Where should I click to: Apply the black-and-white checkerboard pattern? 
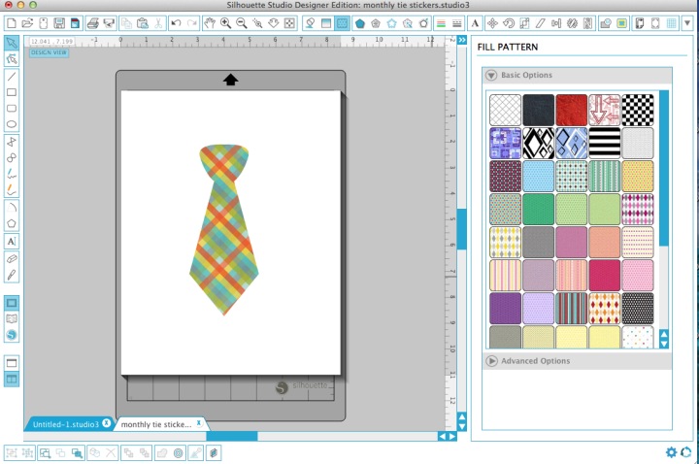click(637, 110)
